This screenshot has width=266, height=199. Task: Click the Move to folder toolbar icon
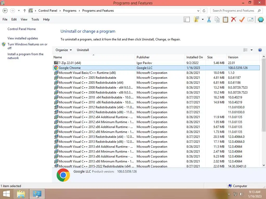[196, 19]
